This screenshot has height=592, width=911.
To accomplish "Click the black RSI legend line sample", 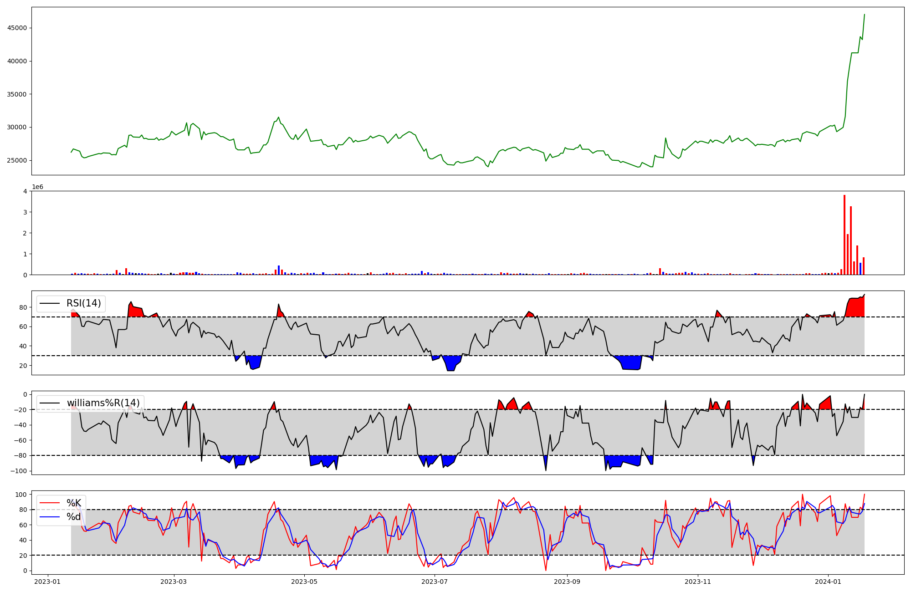I will coord(50,303).
